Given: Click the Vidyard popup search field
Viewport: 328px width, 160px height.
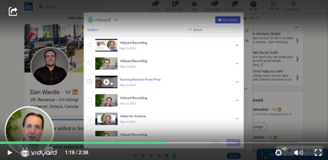Looking at the screenshot, I should [x=214, y=30].
